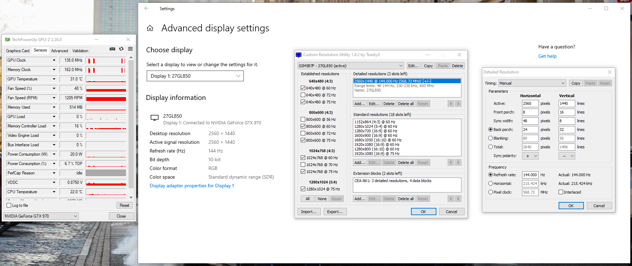Click Copy button beside Timing dropdown
The width and height of the screenshot is (632, 266).
pos(576,83)
